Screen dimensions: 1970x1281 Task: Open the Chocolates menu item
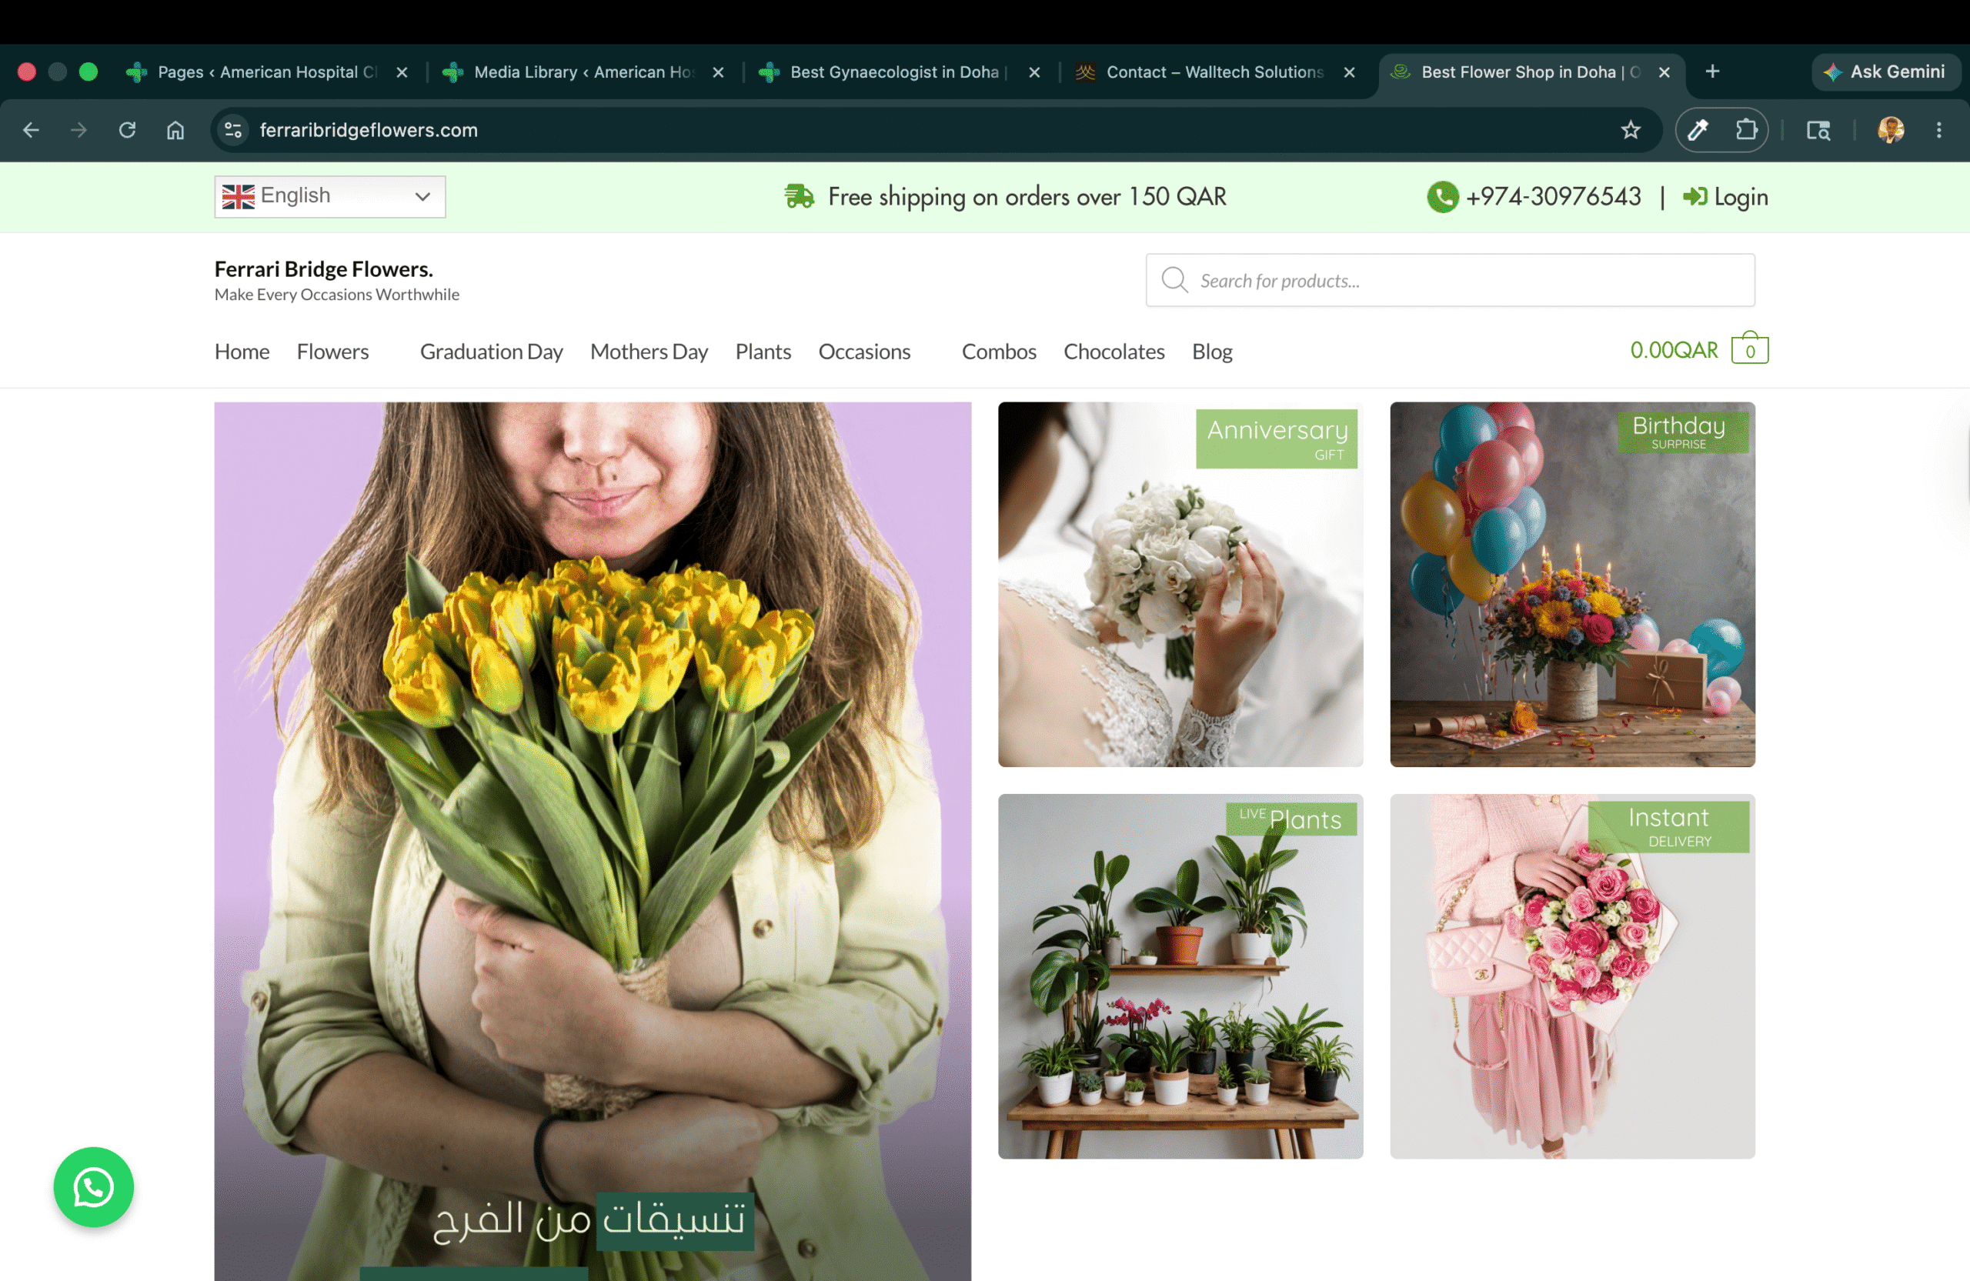point(1114,352)
